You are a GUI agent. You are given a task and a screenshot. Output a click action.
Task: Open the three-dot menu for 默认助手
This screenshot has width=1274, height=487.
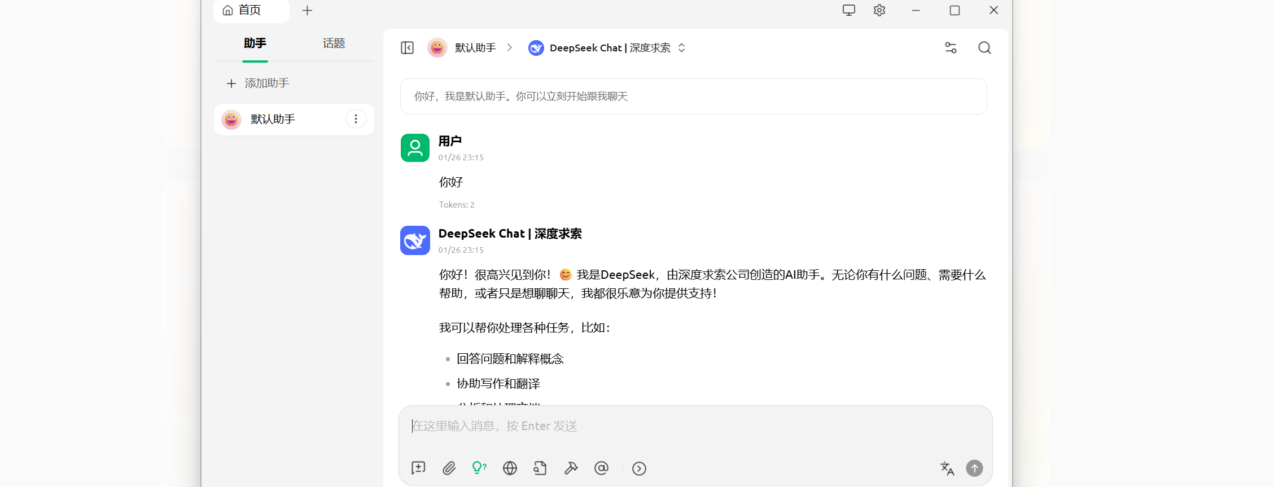tap(356, 119)
